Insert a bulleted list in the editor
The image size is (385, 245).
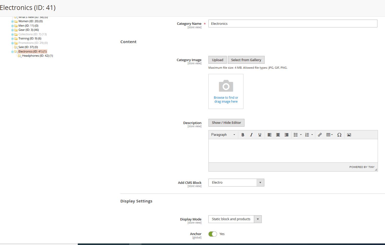point(296,135)
